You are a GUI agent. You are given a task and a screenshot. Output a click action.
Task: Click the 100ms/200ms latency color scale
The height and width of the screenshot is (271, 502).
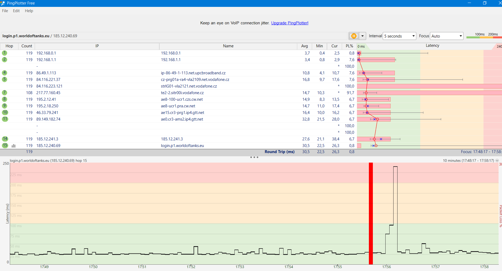484,36
